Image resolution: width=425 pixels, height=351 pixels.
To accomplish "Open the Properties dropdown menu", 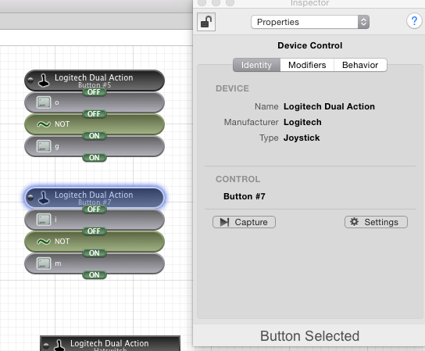I will click(310, 22).
